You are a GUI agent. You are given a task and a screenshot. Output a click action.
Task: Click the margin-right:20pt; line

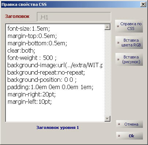tap(31, 95)
